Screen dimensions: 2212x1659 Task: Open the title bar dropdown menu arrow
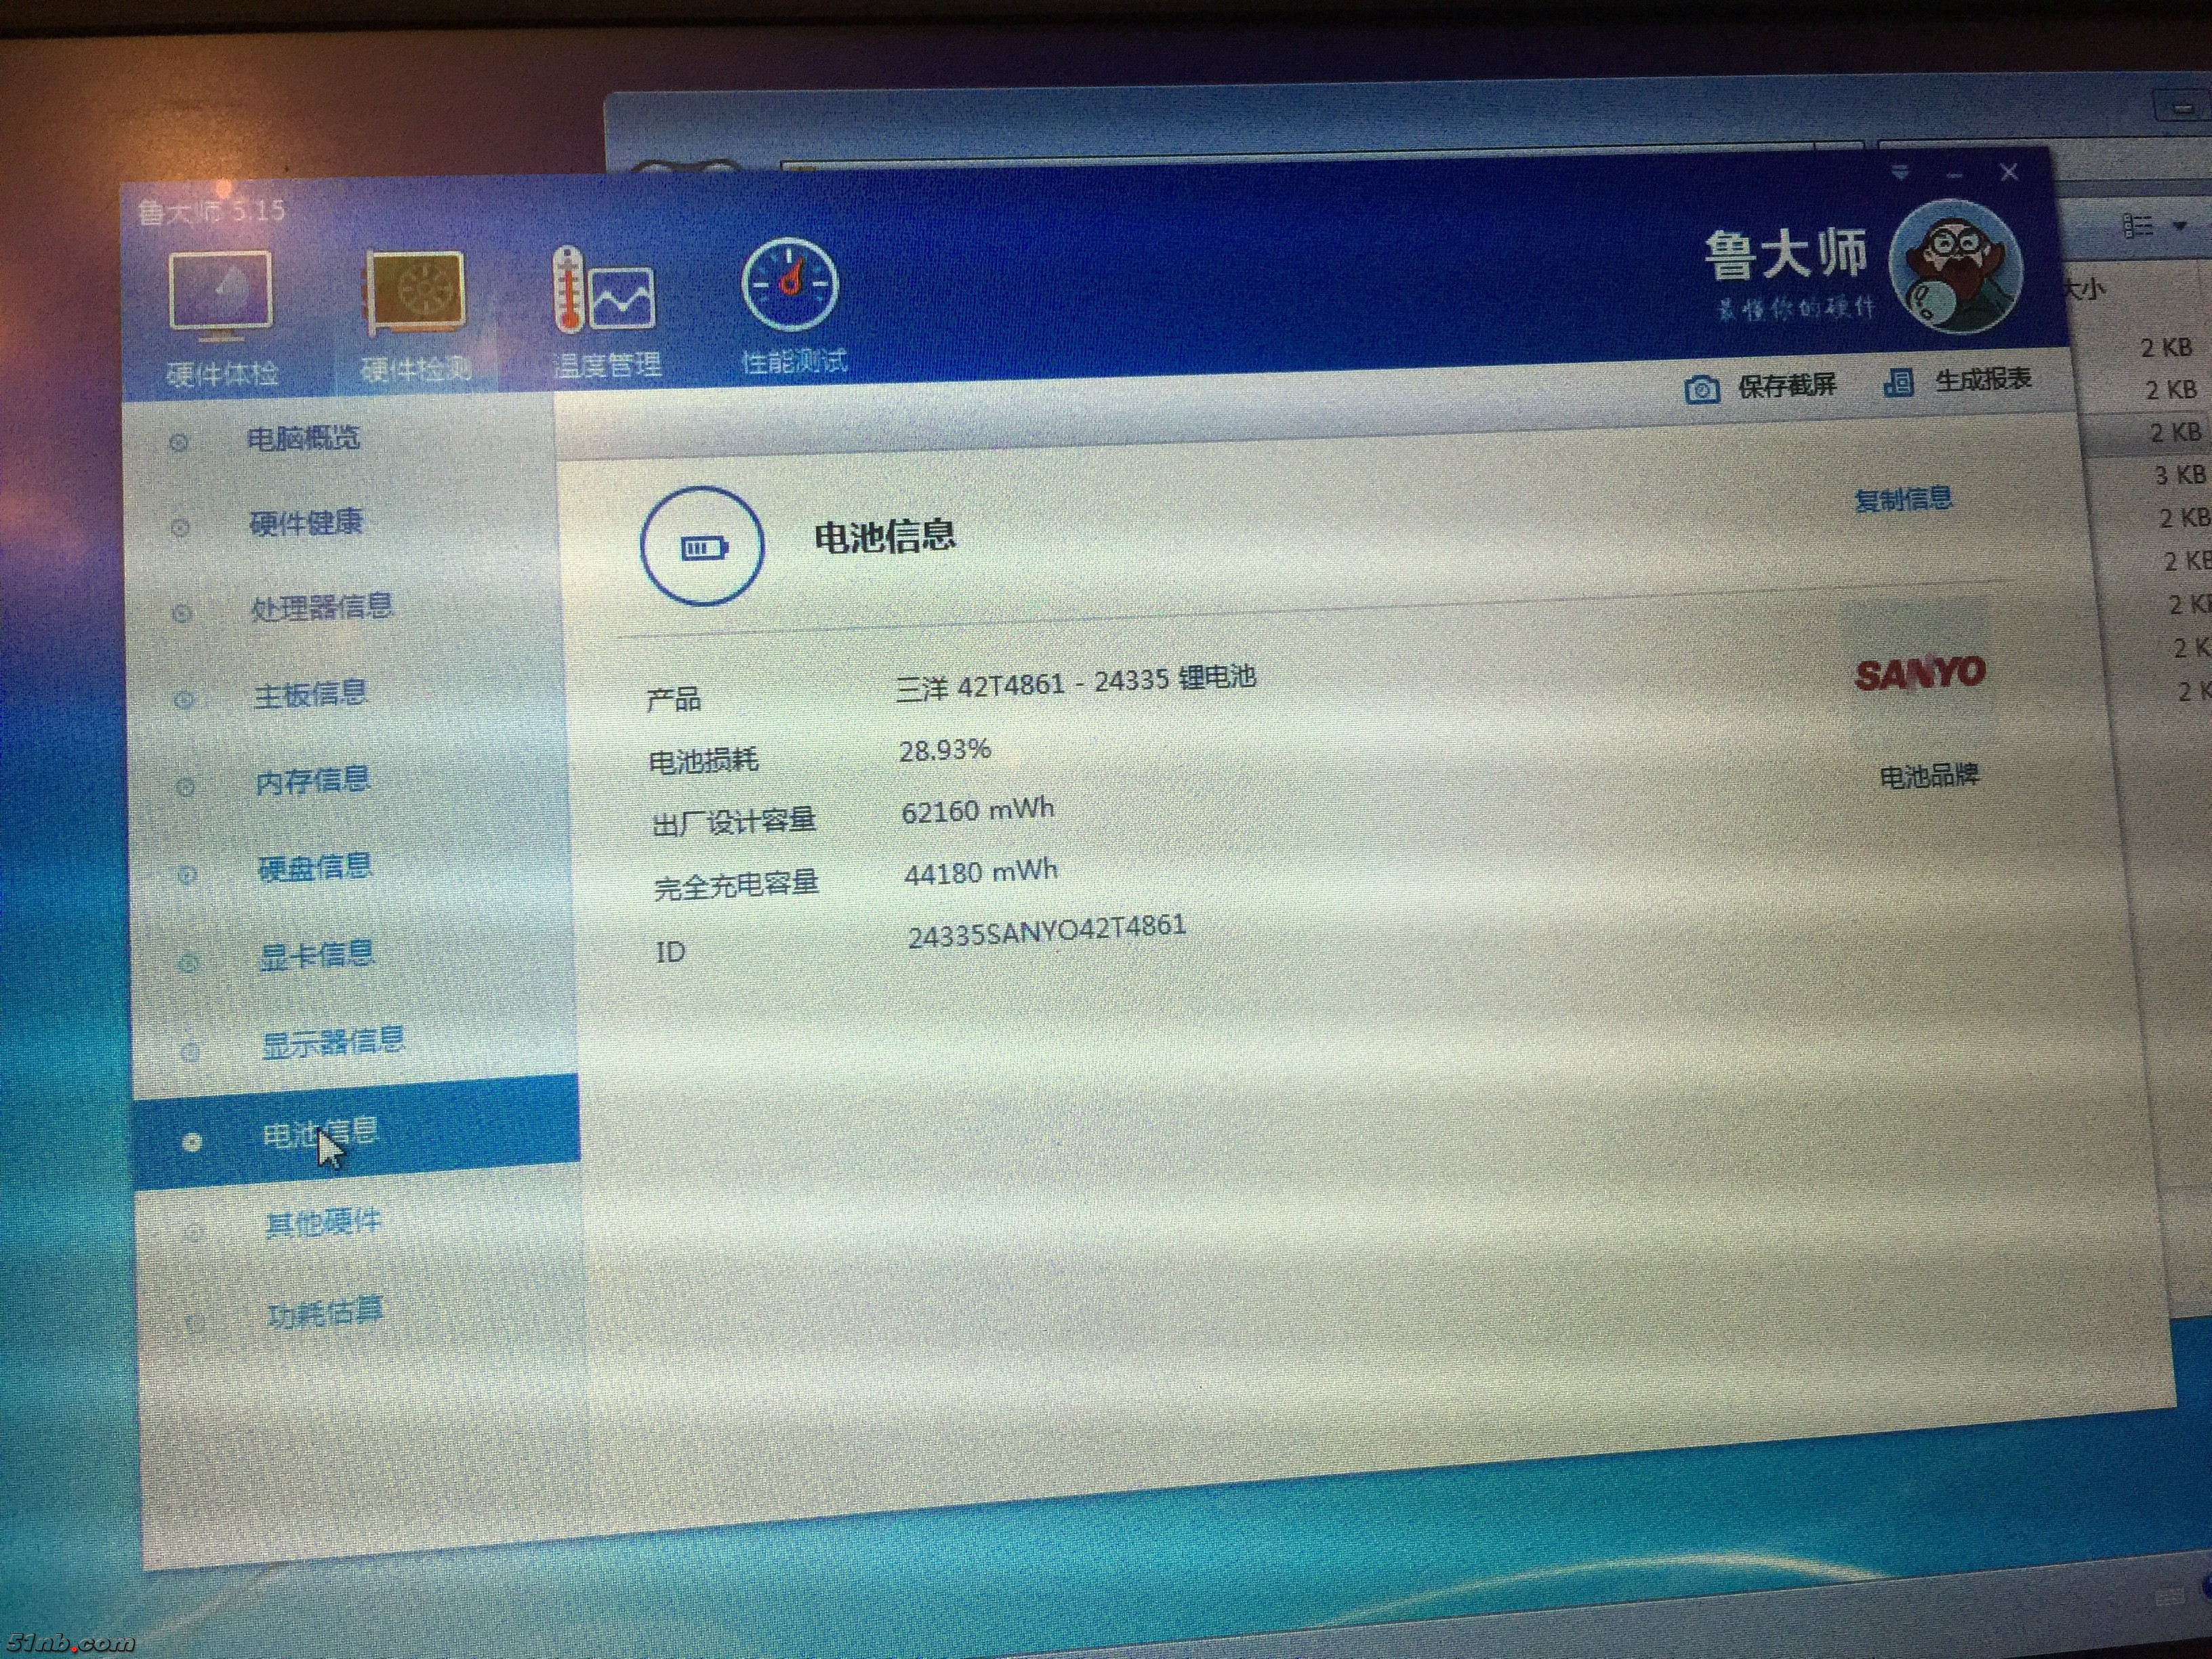click(1901, 173)
